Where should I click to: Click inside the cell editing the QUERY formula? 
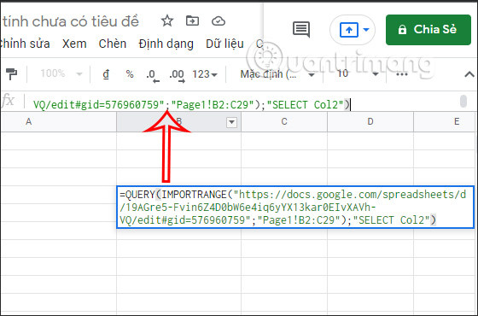(295, 207)
